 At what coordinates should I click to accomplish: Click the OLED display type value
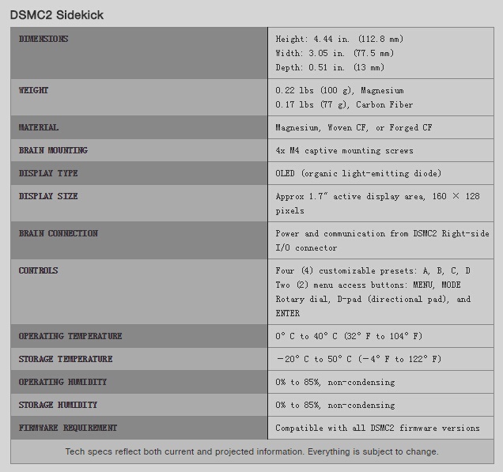click(358, 173)
